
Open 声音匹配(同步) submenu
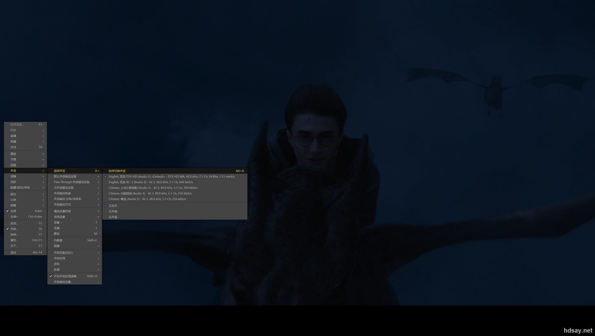tap(75, 253)
